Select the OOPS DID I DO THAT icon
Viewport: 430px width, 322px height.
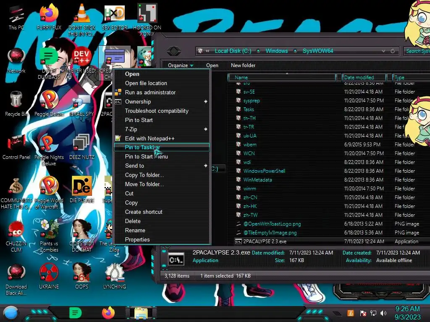click(x=81, y=236)
